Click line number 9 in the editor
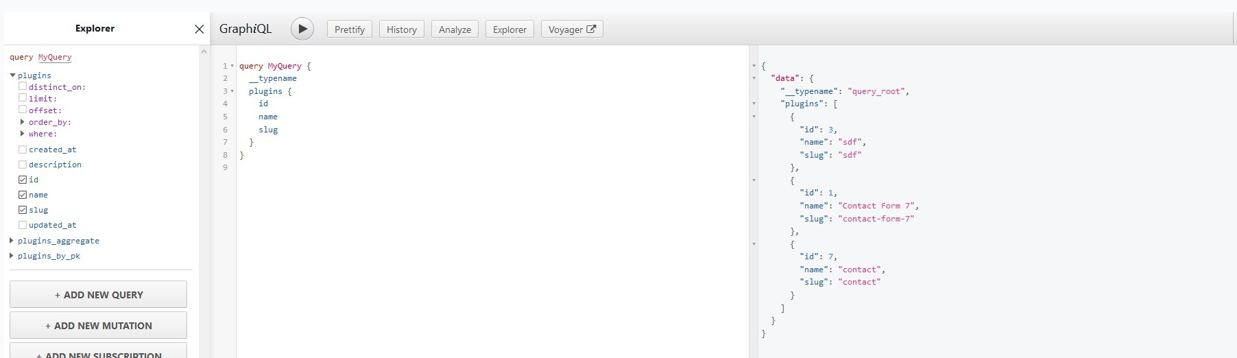 click(x=225, y=167)
